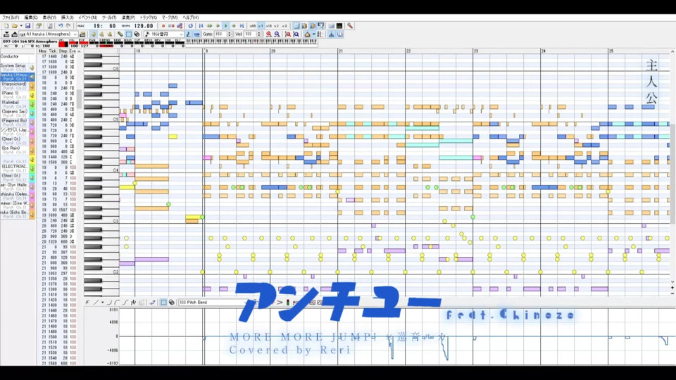The image size is (676, 380).
Task: Open the A1 haruka (Atmosphere) track dropdown
Action: [x=75, y=34]
